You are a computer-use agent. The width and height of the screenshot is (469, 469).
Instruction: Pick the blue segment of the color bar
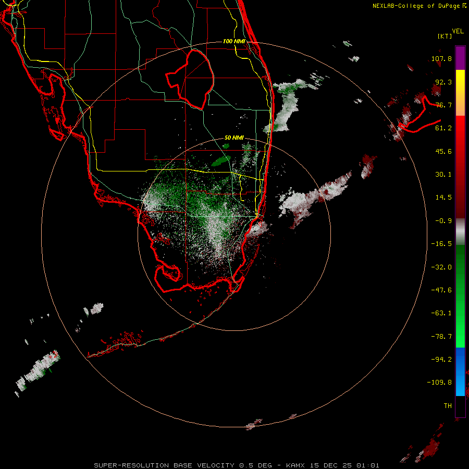click(x=460, y=372)
